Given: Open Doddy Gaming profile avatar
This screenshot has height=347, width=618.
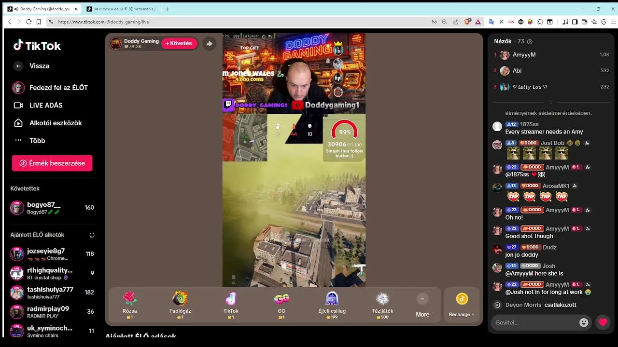Looking at the screenshot, I should point(116,43).
